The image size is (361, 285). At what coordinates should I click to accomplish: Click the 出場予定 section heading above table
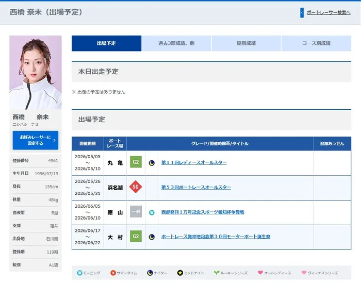92,120
